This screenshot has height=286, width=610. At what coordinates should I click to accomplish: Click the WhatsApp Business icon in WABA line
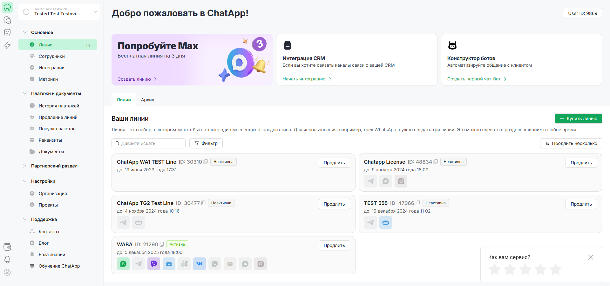[123, 264]
